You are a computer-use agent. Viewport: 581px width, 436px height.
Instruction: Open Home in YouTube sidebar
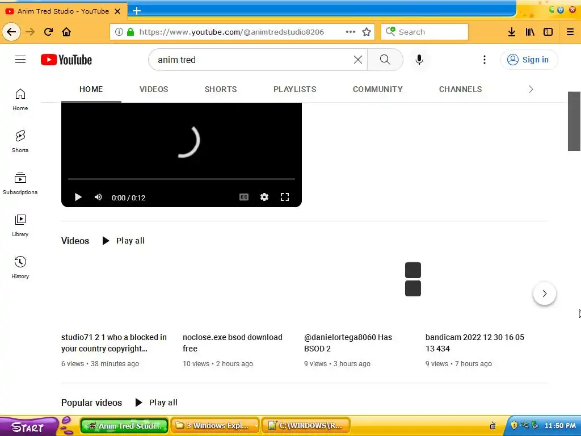point(20,100)
